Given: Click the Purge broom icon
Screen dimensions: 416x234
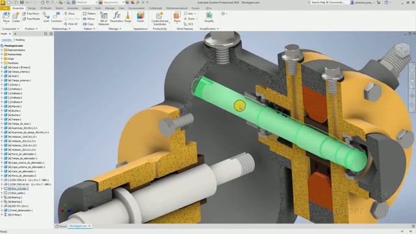Looking at the screenshot, I should [x=127, y=17].
